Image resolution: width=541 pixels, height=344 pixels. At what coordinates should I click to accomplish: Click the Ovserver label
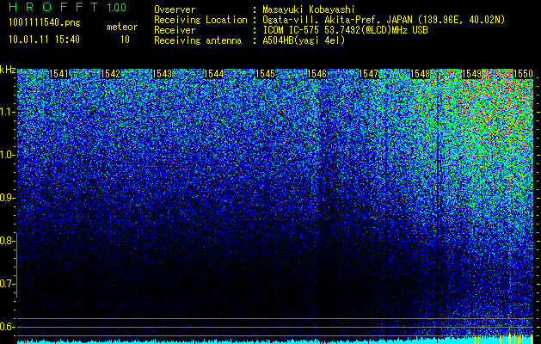click(x=175, y=9)
